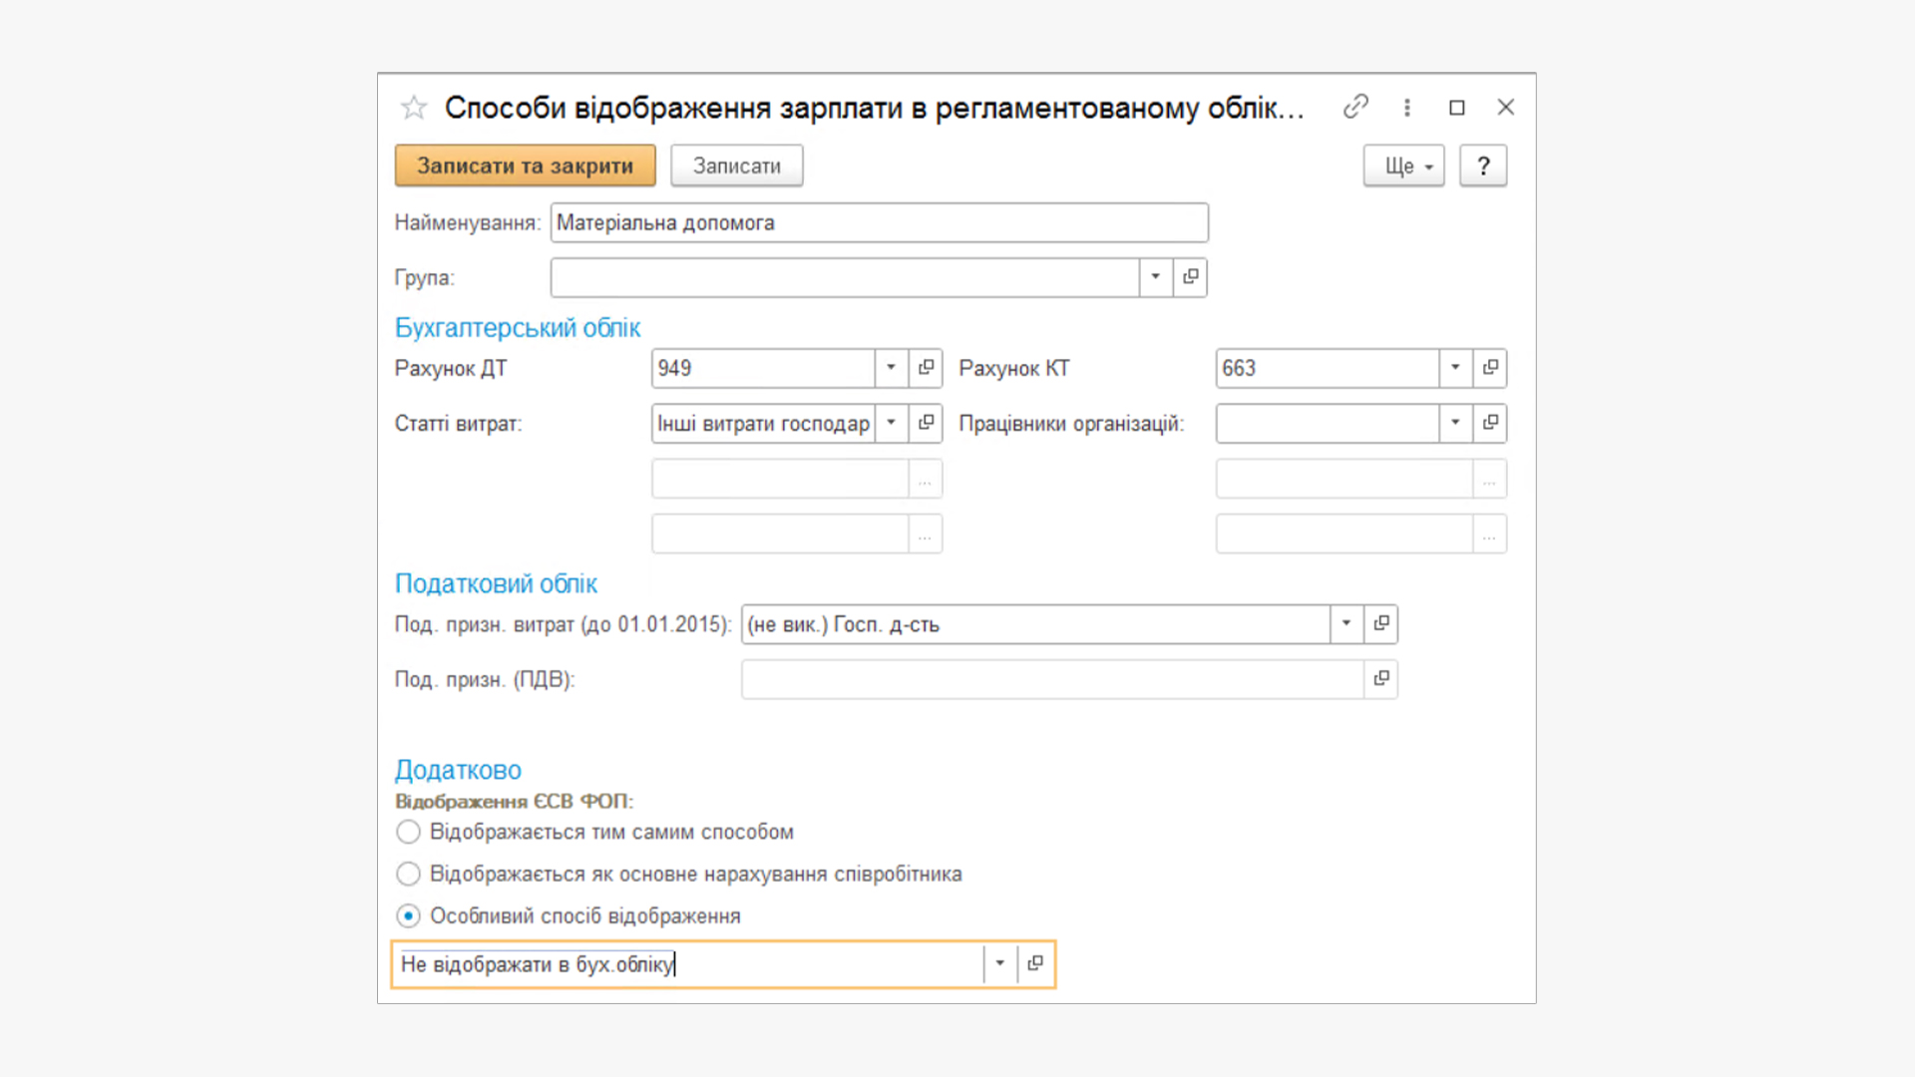Expand 'Не відображати в бух.обліку' dropdown
Viewport: 1915px width, 1077px height.
[999, 964]
